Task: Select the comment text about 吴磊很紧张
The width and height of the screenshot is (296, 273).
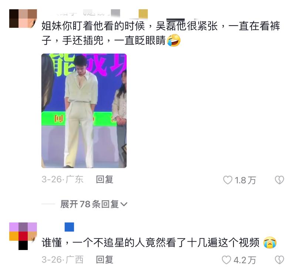Action: (x=161, y=33)
